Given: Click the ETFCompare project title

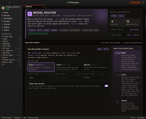Looking at the screenshot, I should tap(74, 2).
